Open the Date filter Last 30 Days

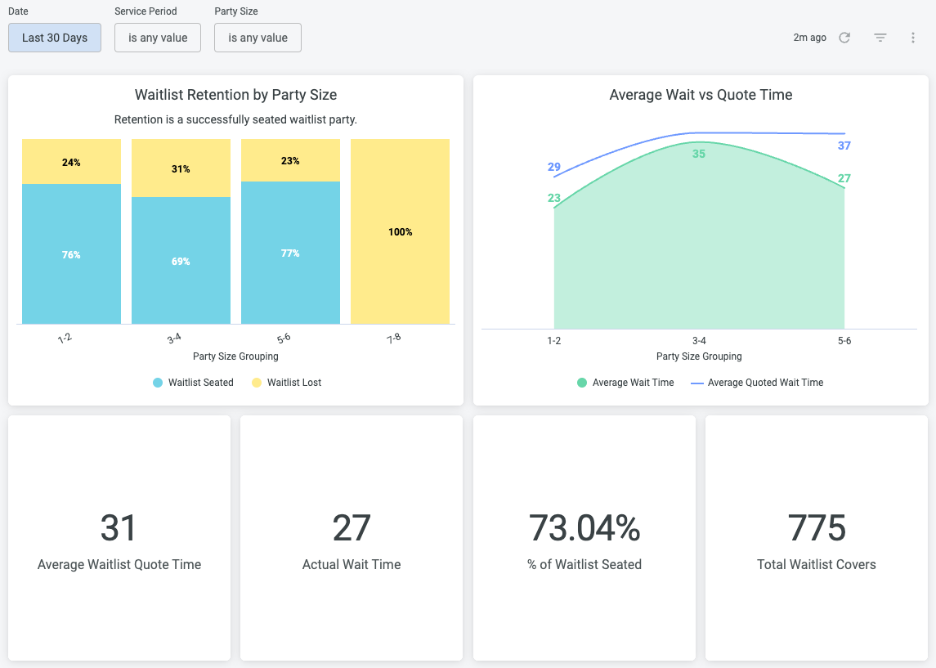coord(55,38)
